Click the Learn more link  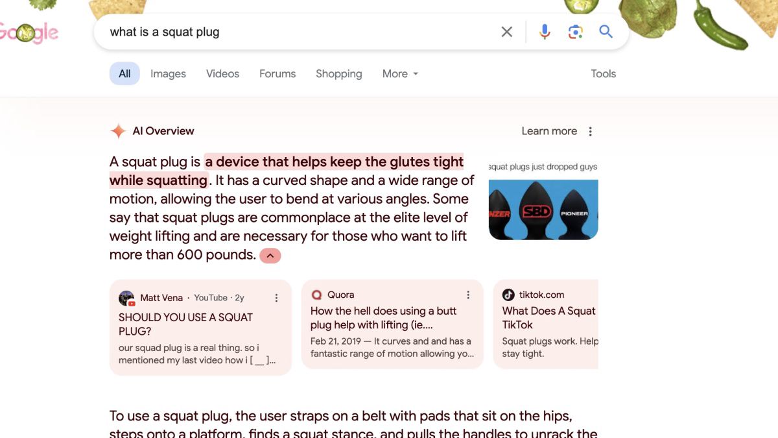[x=549, y=131]
